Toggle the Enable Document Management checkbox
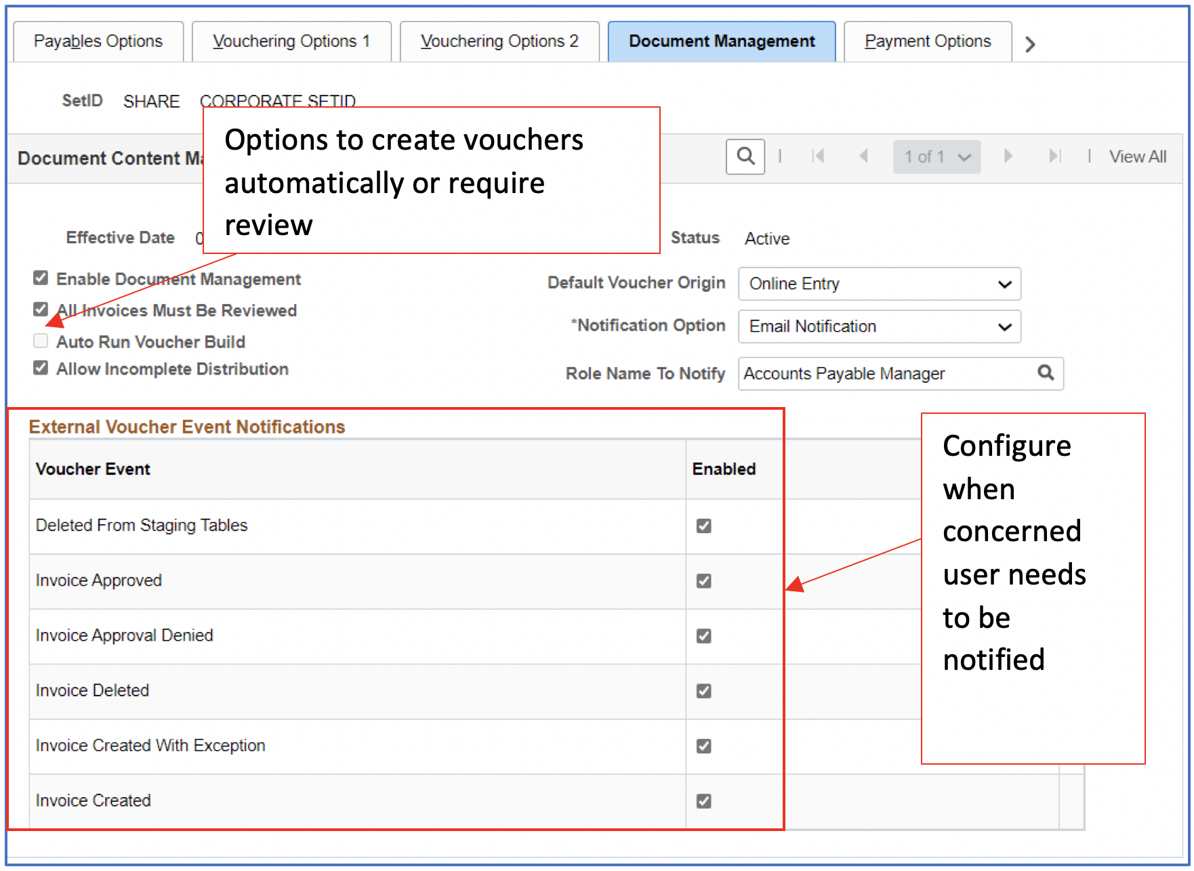 (x=41, y=278)
